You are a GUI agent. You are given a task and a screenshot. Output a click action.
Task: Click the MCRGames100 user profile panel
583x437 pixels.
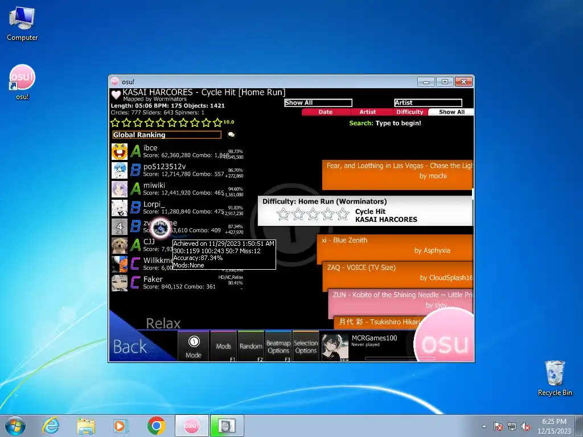point(368,348)
